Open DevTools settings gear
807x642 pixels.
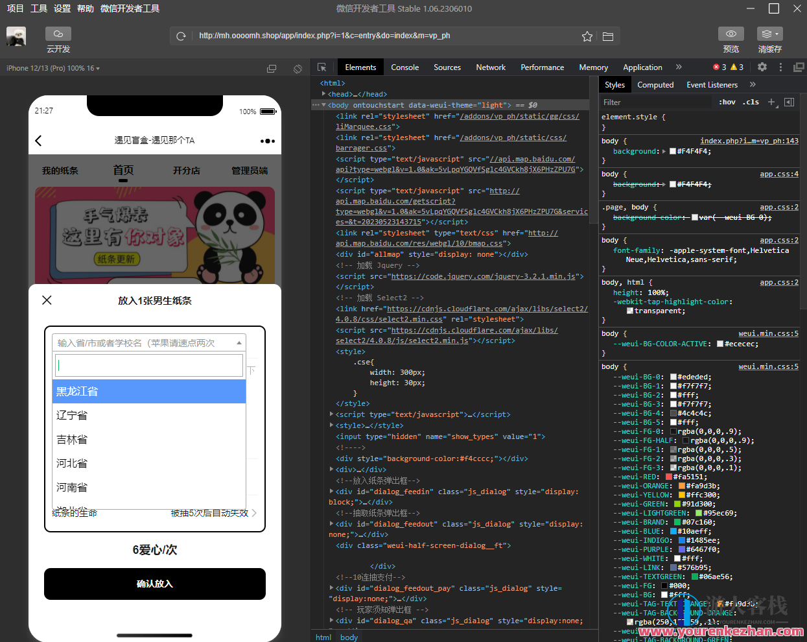click(762, 67)
